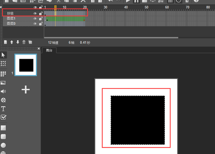215x154 pixels.
Task: Select the Text tool
Action: [3, 109]
